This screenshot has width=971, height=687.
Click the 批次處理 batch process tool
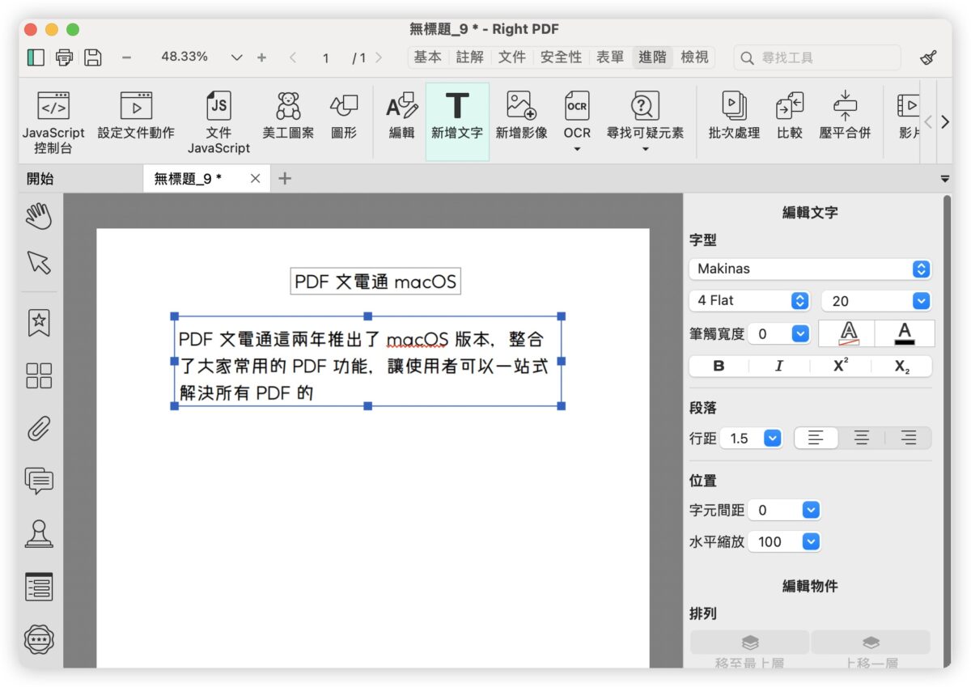pyautogui.click(x=734, y=115)
